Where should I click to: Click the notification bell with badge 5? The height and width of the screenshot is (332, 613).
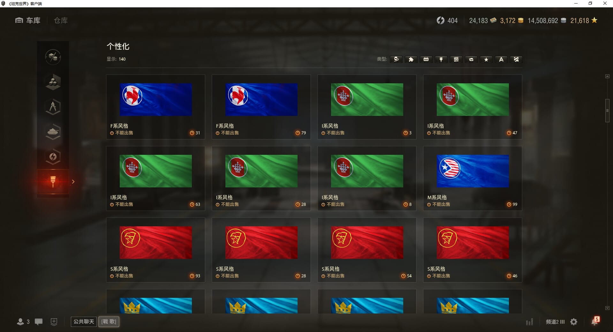[595, 321]
